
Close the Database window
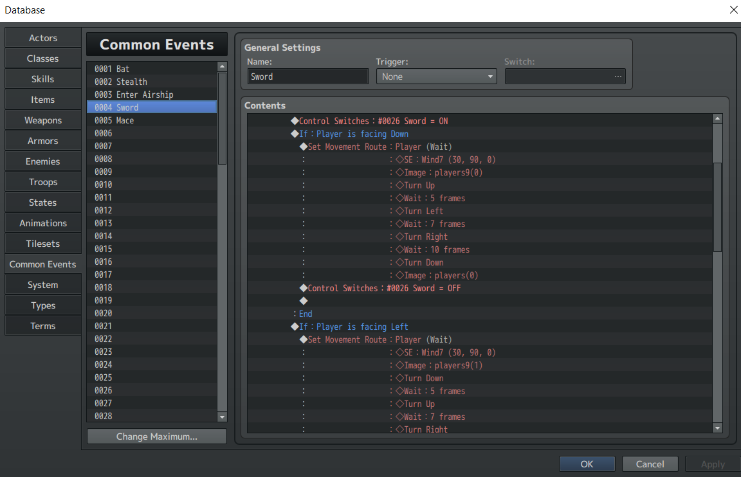(733, 10)
